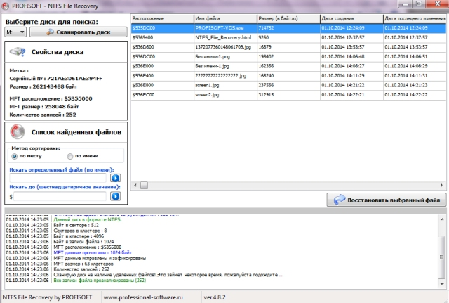This screenshot has height=303, width=449.
Task: Click the filename search input field
Action: click(x=60, y=178)
